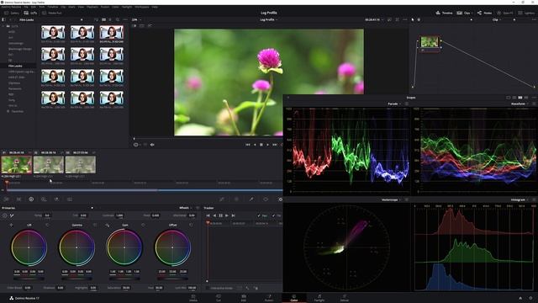Pick black point next to Lift
This screenshot has width=538, height=303.
click(x=11, y=225)
